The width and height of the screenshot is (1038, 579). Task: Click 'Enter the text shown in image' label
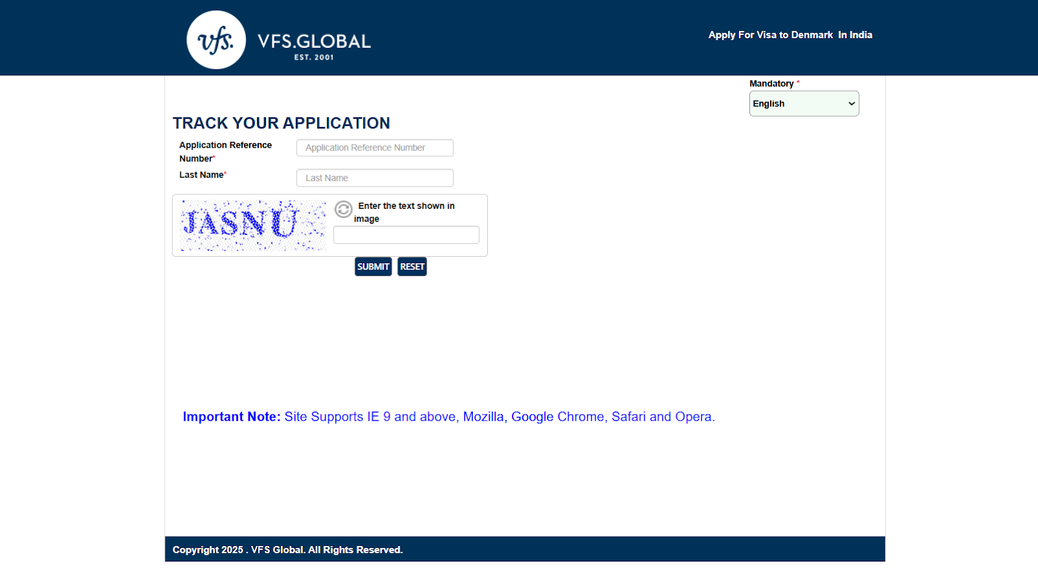coord(404,212)
